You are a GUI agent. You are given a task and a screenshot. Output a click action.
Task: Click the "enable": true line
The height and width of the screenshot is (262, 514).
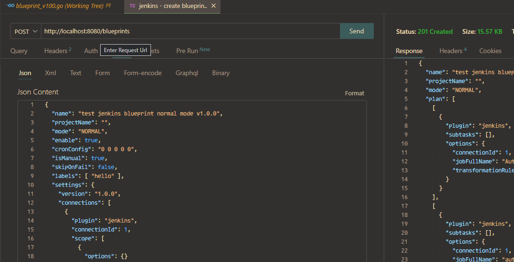pyautogui.click(x=76, y=140)
